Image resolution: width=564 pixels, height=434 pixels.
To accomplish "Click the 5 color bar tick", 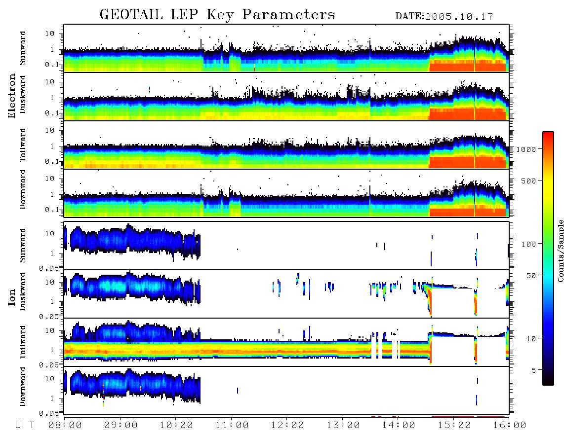I will [534, 370].
